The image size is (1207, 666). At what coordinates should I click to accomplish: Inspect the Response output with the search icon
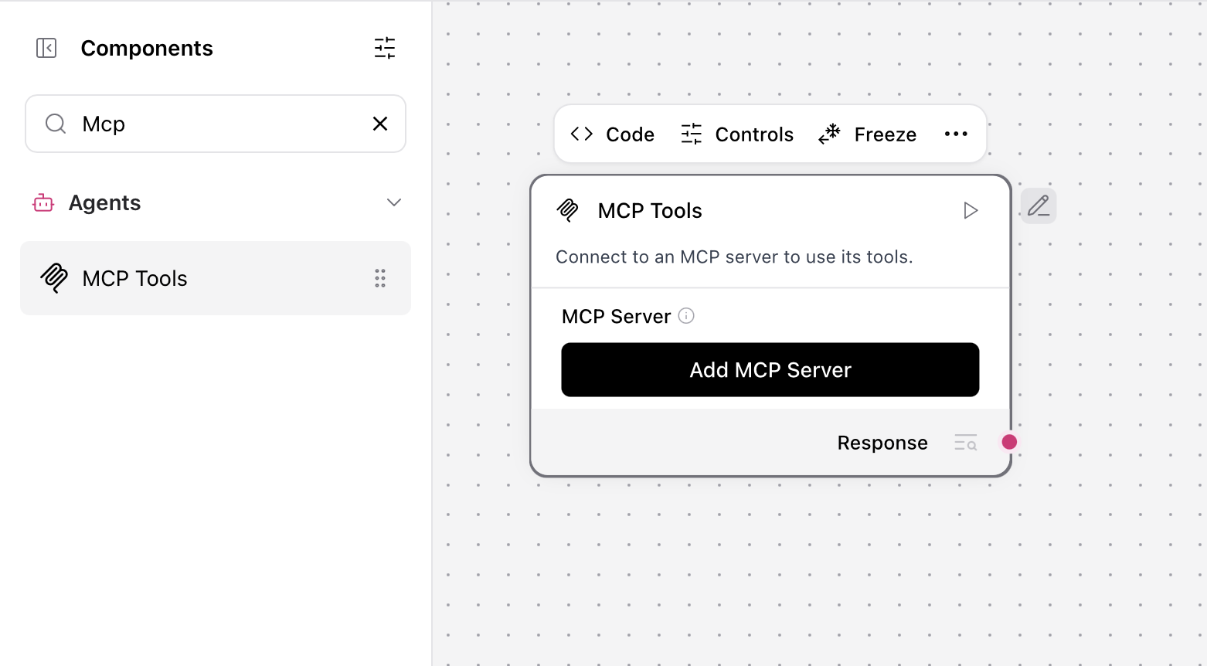tap(965, 442)
